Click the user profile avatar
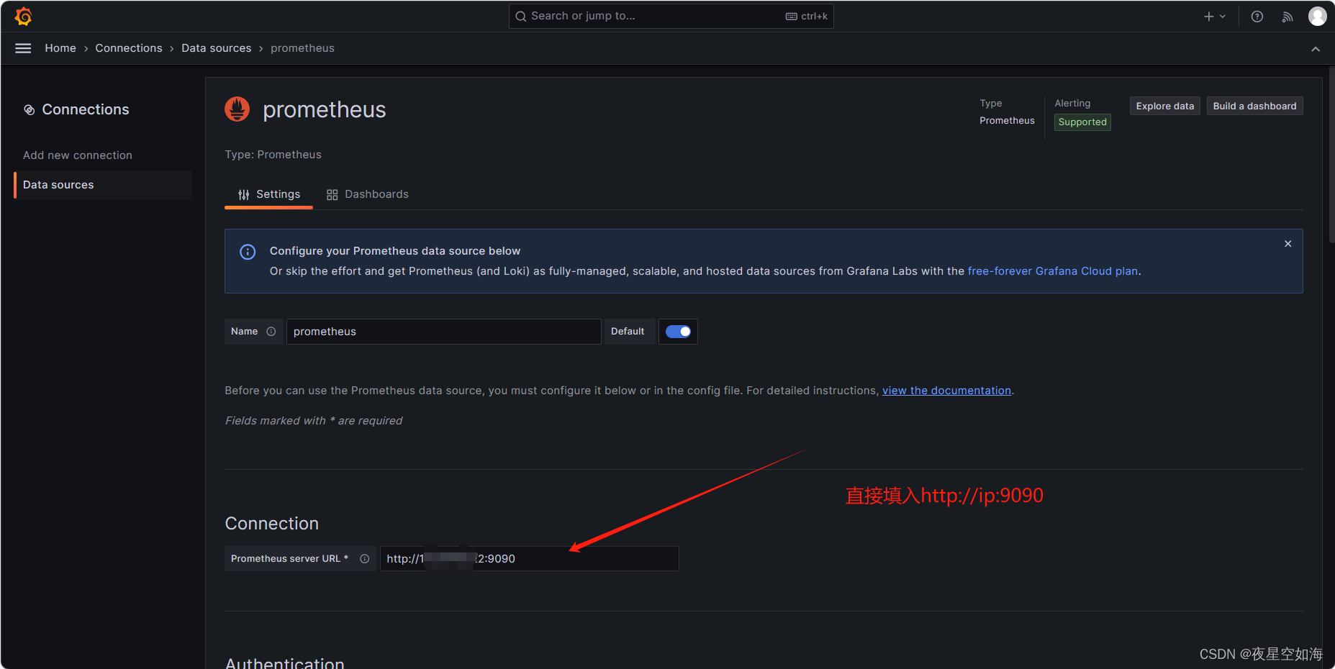The height and width of the screenshot is (669, 1335). point(1317,16)
